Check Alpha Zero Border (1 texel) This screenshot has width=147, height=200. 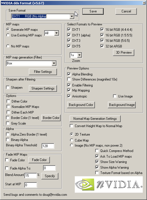[x=8, y=134]
